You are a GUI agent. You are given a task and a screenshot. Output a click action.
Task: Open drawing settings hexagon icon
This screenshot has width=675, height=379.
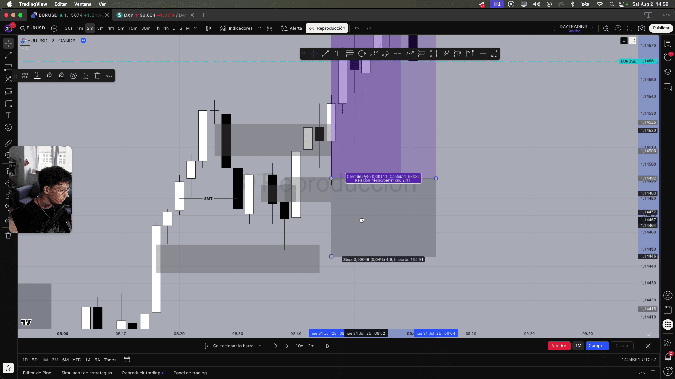click(73, 76)
